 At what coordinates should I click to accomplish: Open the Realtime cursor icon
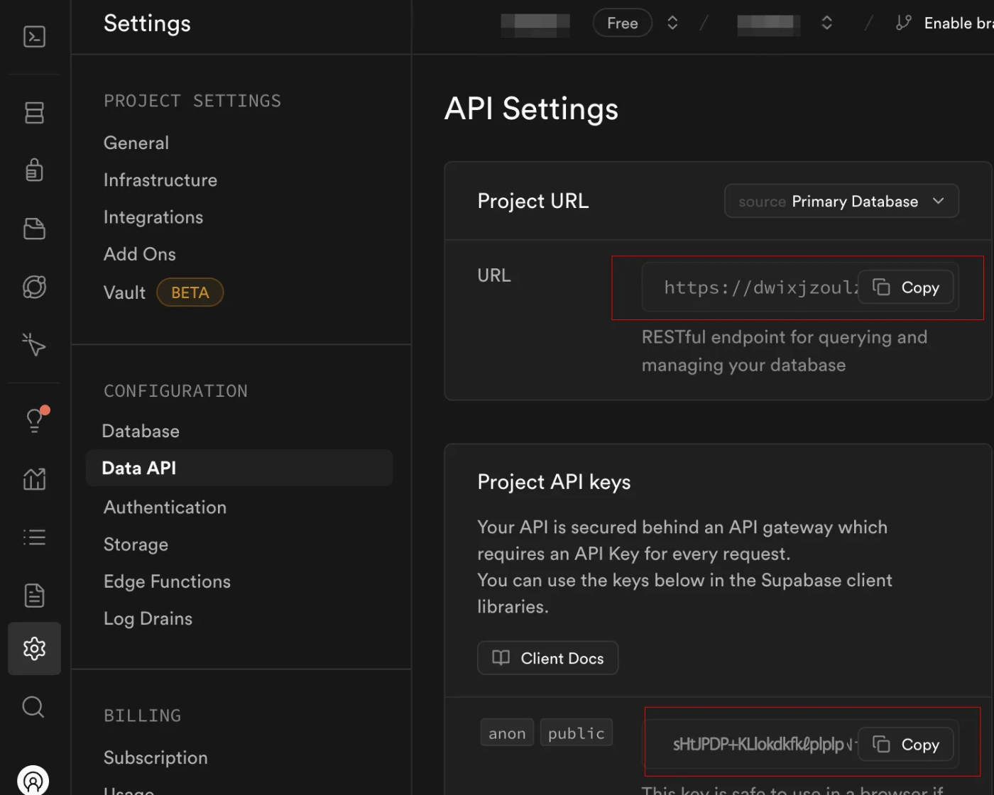pos(34,344)
